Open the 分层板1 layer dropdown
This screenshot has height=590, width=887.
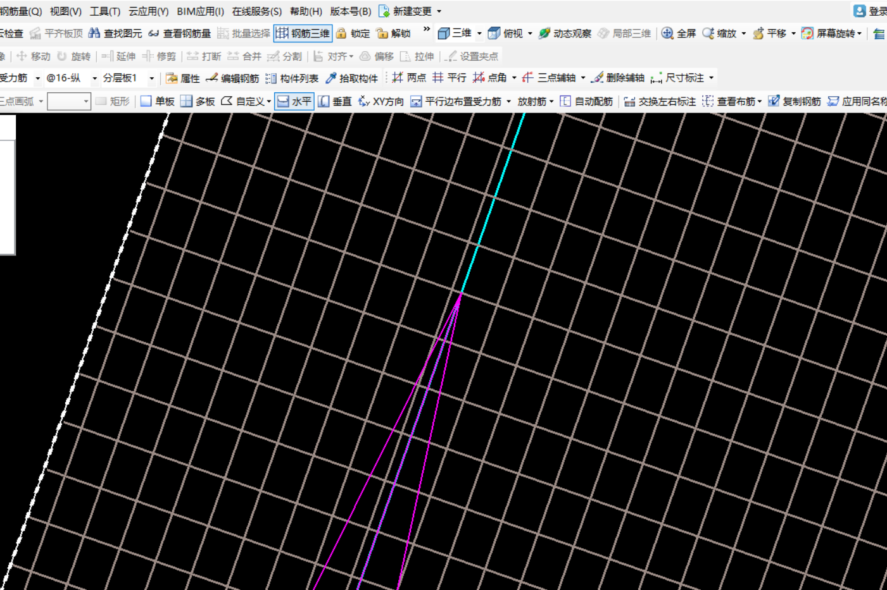pos(151,78)
